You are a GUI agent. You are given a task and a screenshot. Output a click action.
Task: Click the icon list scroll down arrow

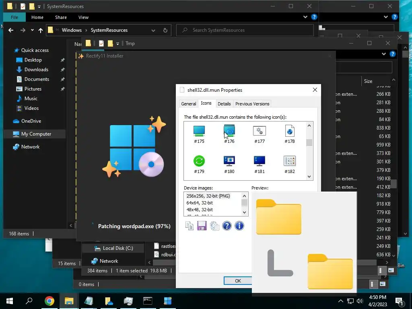[x=309, y=177]
